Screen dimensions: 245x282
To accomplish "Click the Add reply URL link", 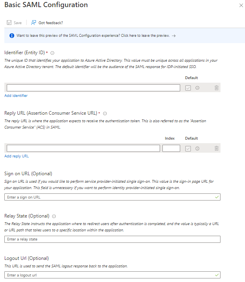I will tap(16, 156).
